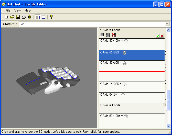Click the unassigned icon for X Axis 16-33%
Image resolution: width=172 pixels, height=135 pixels.
[124, 84]
